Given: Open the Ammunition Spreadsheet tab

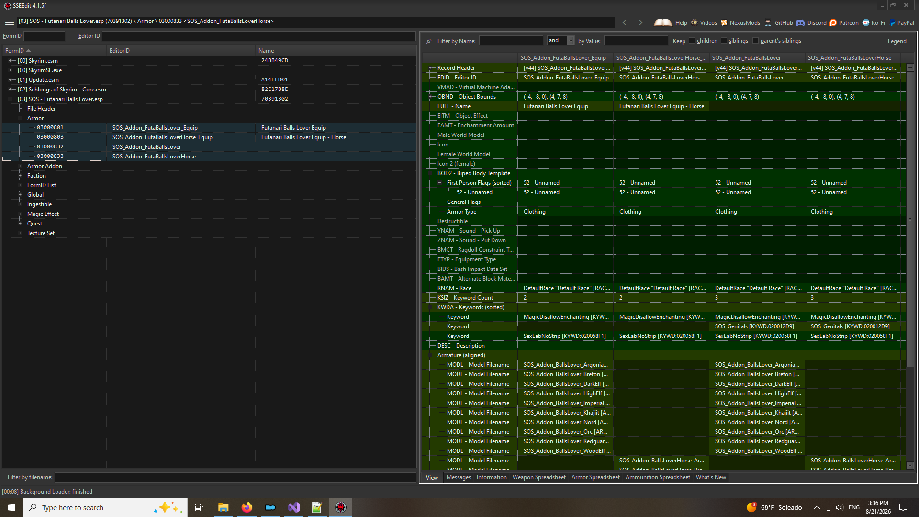Looking at the screenshot, I should [658, 477].
